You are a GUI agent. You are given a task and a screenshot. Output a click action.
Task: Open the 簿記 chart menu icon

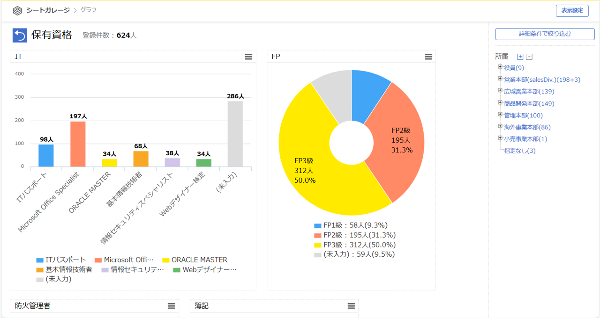click(351, 306)
